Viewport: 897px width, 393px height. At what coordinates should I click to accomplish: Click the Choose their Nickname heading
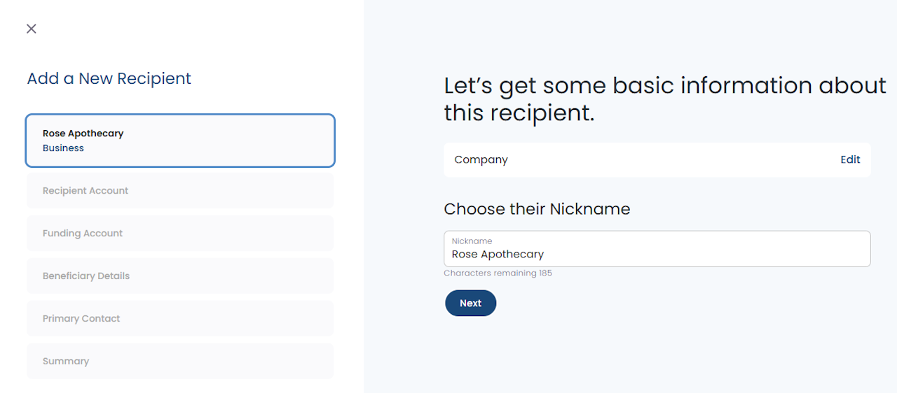click(x=537, y=209)
